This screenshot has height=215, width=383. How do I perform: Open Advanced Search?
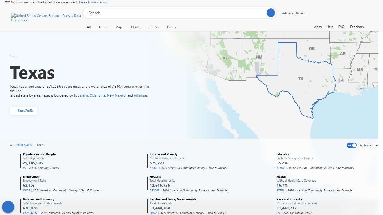(x=294, y=13)
